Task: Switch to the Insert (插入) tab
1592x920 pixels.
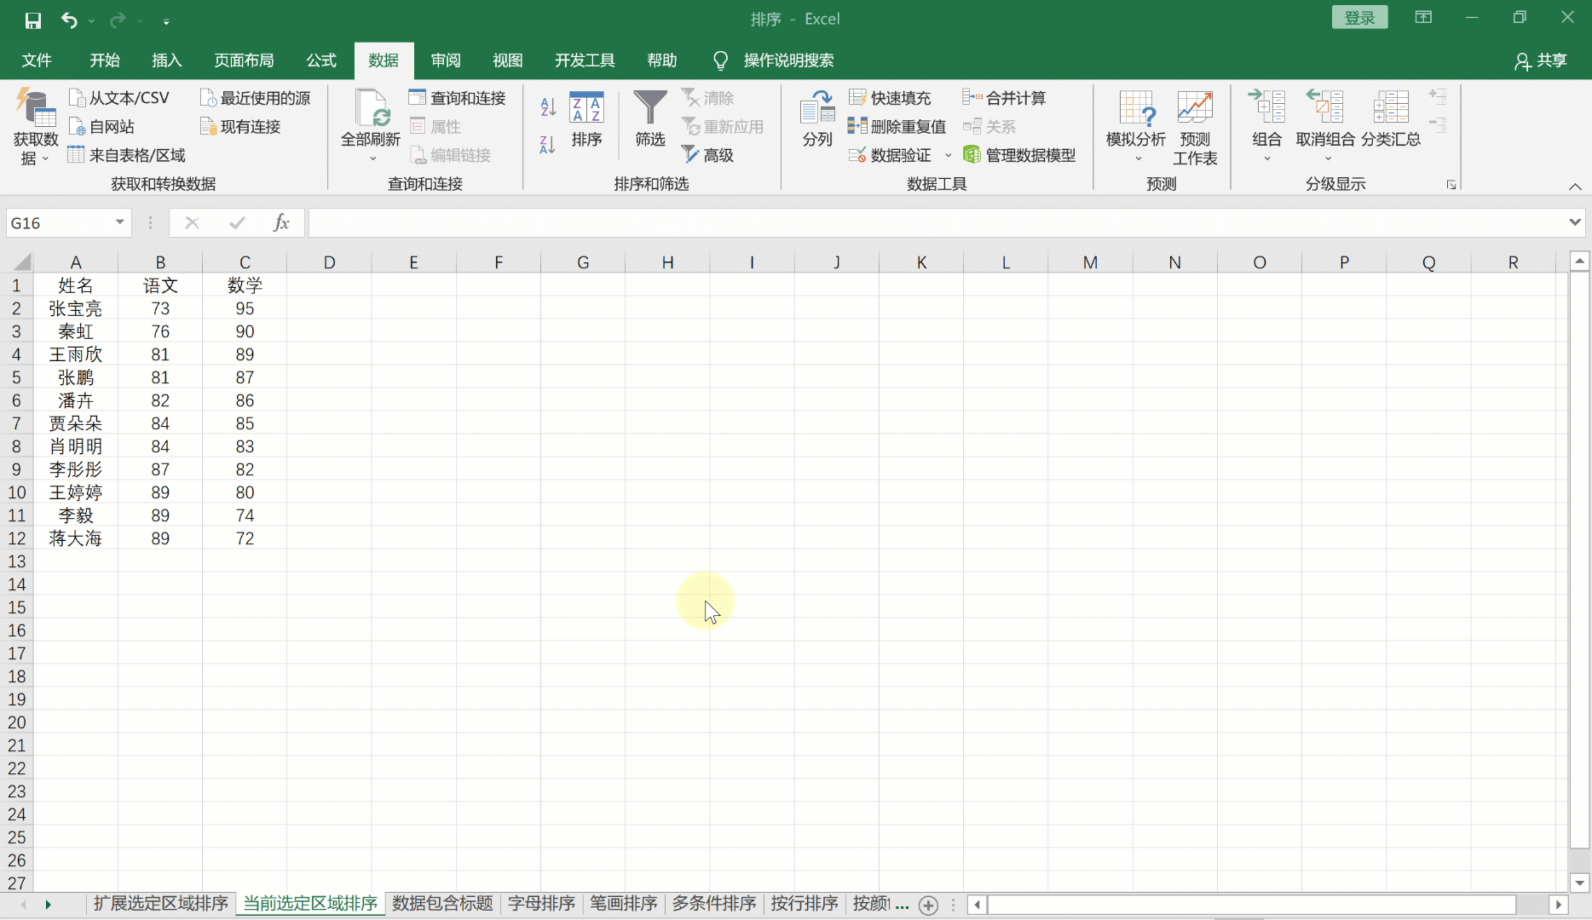Action: click(x=167, y=60)
